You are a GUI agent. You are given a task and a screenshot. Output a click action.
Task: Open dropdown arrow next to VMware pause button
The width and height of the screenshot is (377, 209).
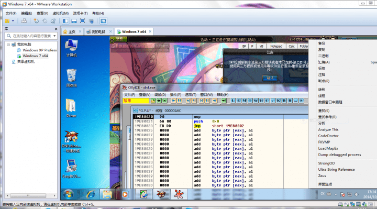click(13, 21)
